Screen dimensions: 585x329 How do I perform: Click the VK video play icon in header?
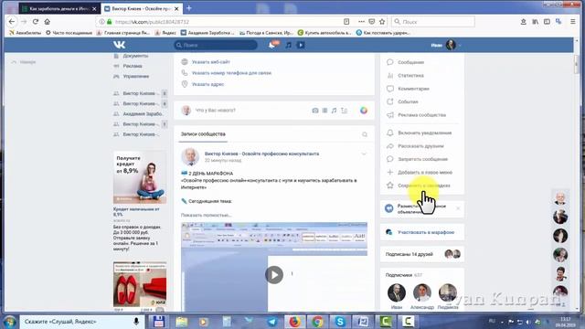tap(301, 45)
